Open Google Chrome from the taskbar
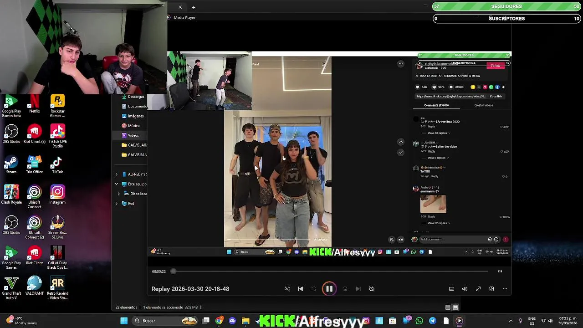 [219, 321]
